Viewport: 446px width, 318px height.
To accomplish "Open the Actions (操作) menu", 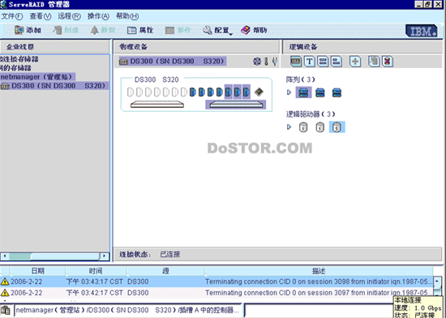I will tap(98, 16).
